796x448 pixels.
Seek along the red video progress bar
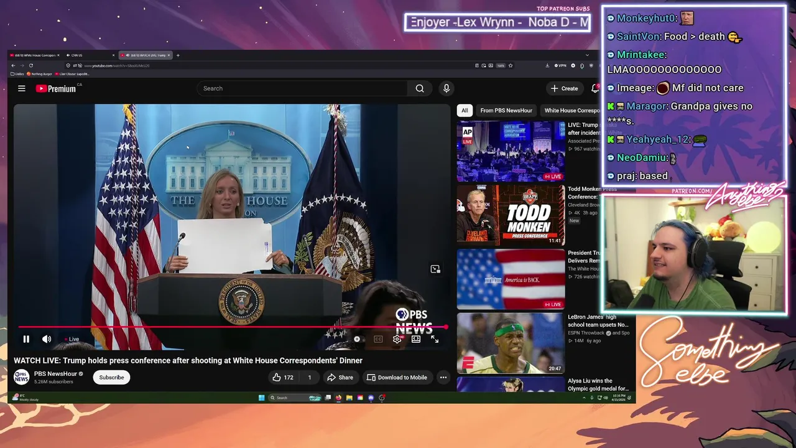tap(233, 327)
